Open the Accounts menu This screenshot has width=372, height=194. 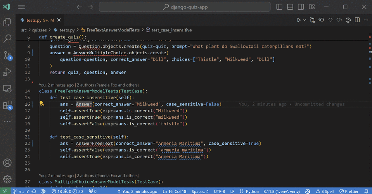pyautogui.click(x=7, y=163)
